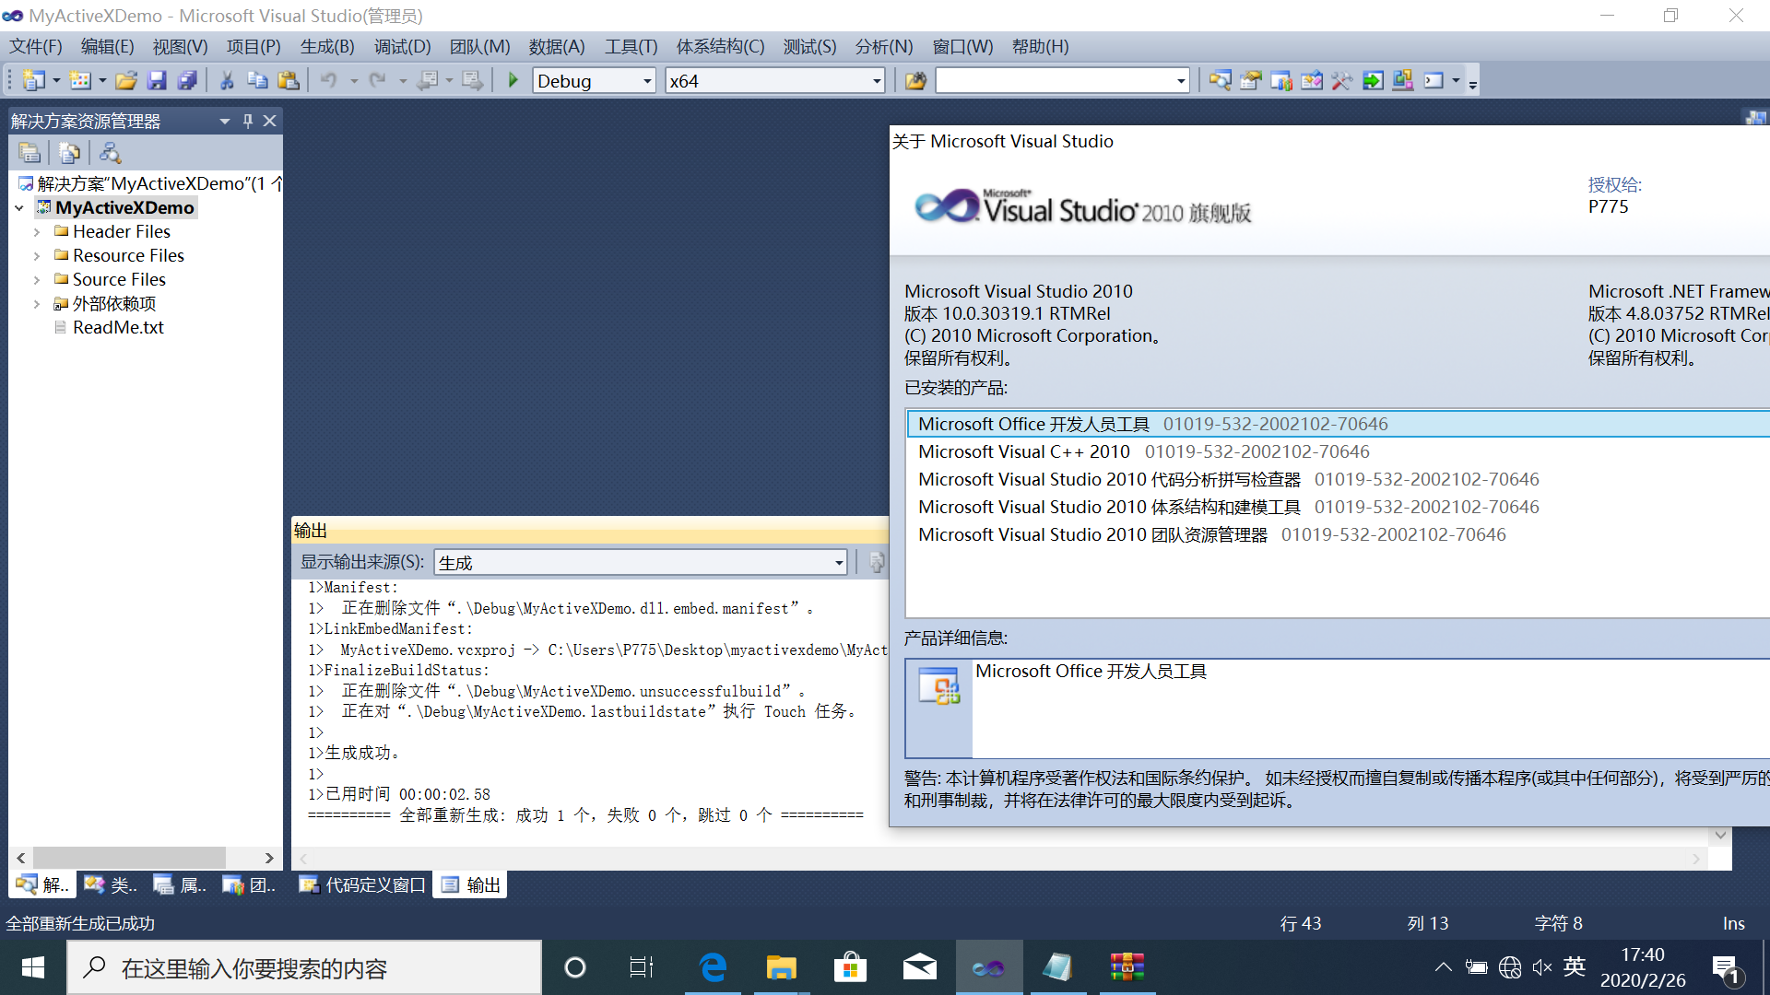Open the Toolbox hammer-and-wrench icon

[x=1341, y=81]
